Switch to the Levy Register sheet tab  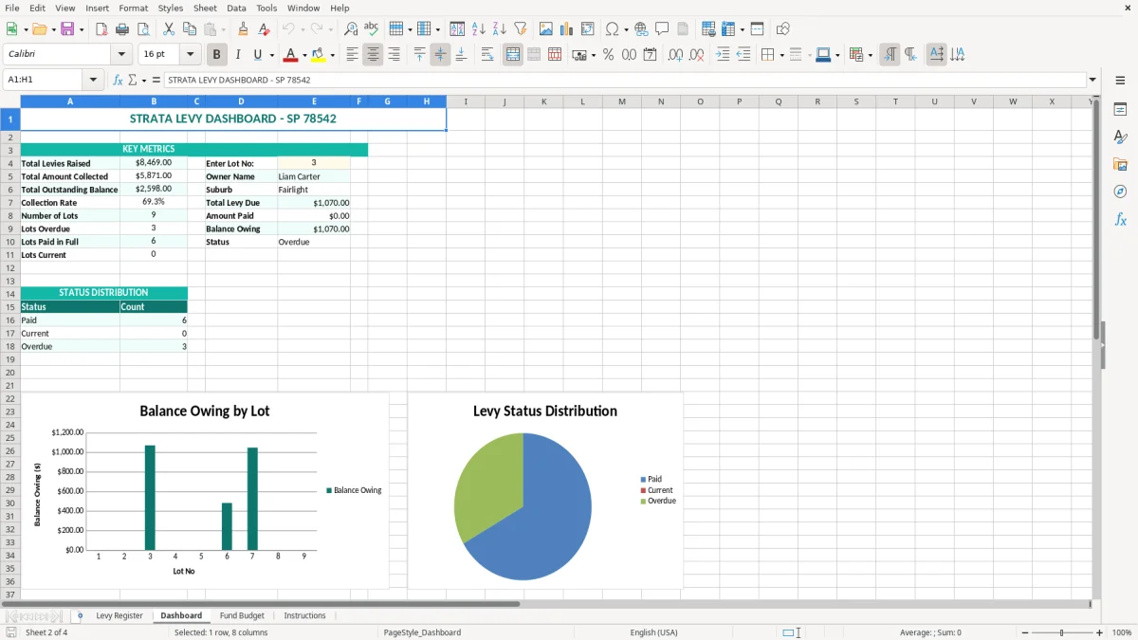tap(119, 615)
